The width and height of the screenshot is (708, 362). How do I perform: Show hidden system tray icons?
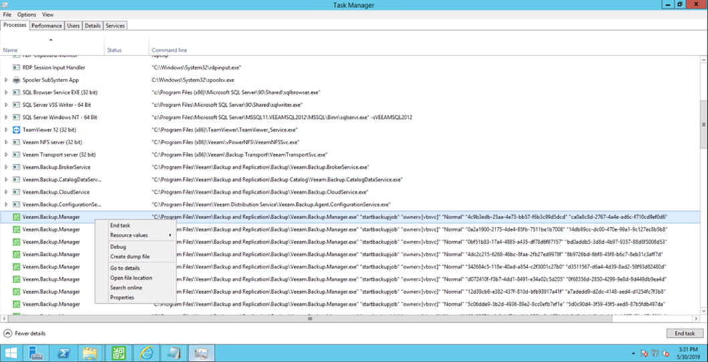point(634,353)
